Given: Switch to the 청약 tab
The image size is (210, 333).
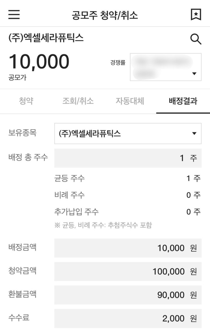Looking at the screenshot, I should pos(26,101).
